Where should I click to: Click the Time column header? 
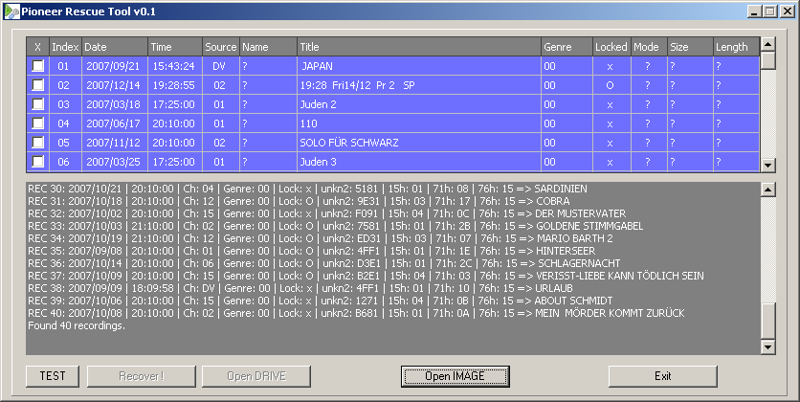(175, 47)
